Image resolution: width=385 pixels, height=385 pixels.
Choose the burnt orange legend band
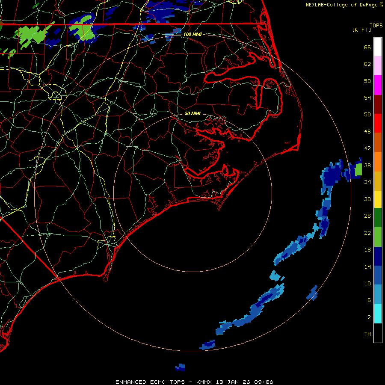point(378,142)
